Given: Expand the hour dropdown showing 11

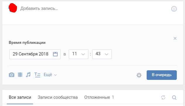Looking at the screenshot, I should click(x=78, y=54).
